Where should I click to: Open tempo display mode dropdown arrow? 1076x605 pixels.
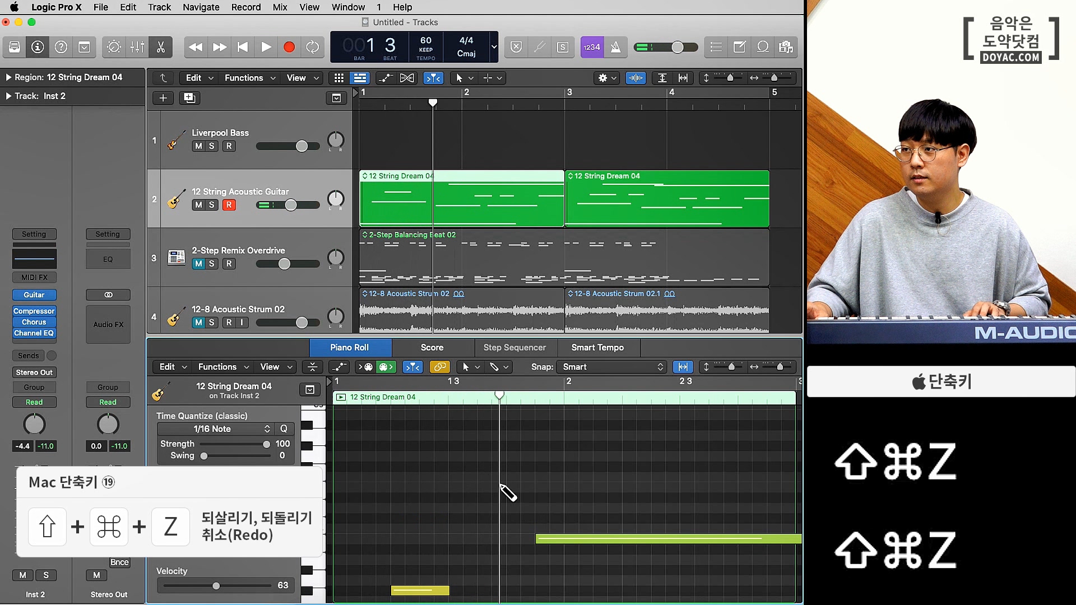tap(494, 47)
